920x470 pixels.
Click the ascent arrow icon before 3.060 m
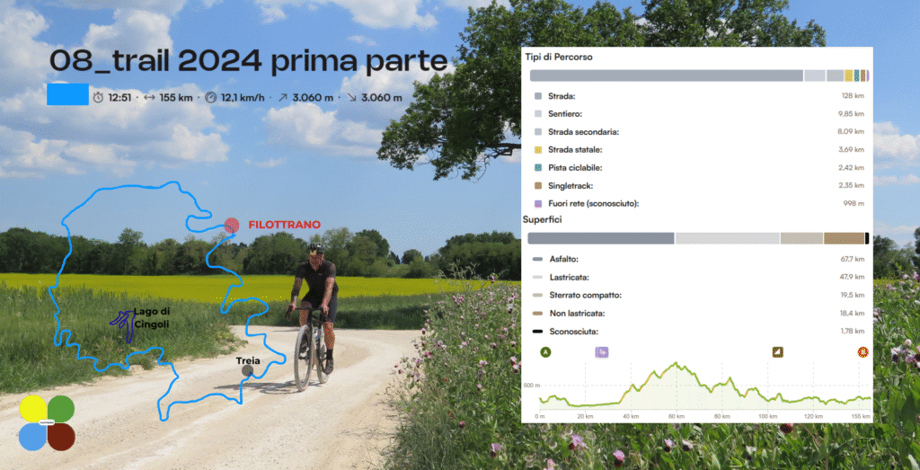[283, 97]
